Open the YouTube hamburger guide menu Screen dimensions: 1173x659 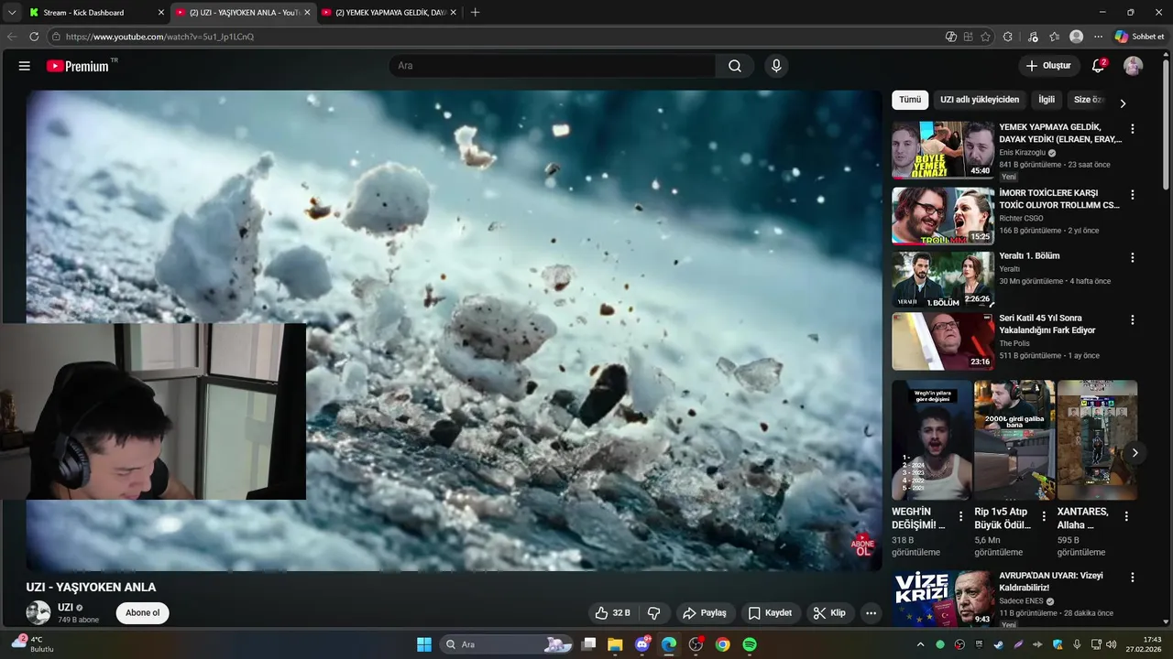(25, 66)
